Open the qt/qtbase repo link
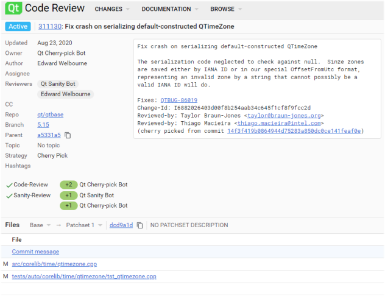Viewport: 385px width, 296px height. coord(49,115)
